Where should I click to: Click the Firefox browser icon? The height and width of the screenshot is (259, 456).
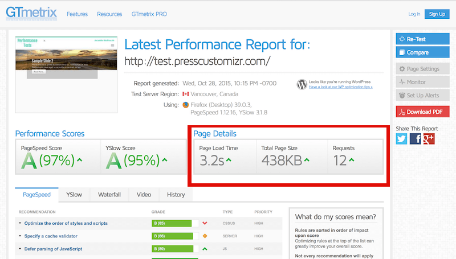click(186, 105)
